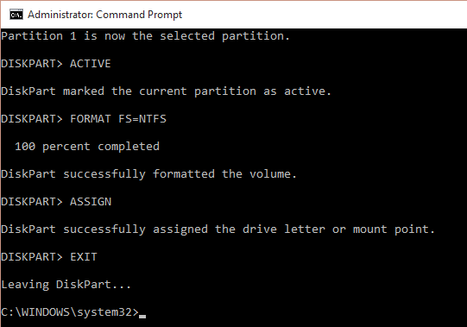
Task: Click the empty title bar area right of title
Action: click(x=325, y=15)
